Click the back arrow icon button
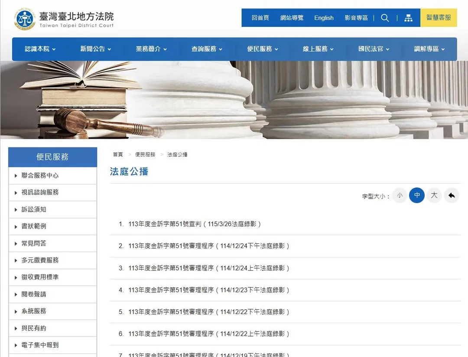468x357 pixels. [451, 195]
